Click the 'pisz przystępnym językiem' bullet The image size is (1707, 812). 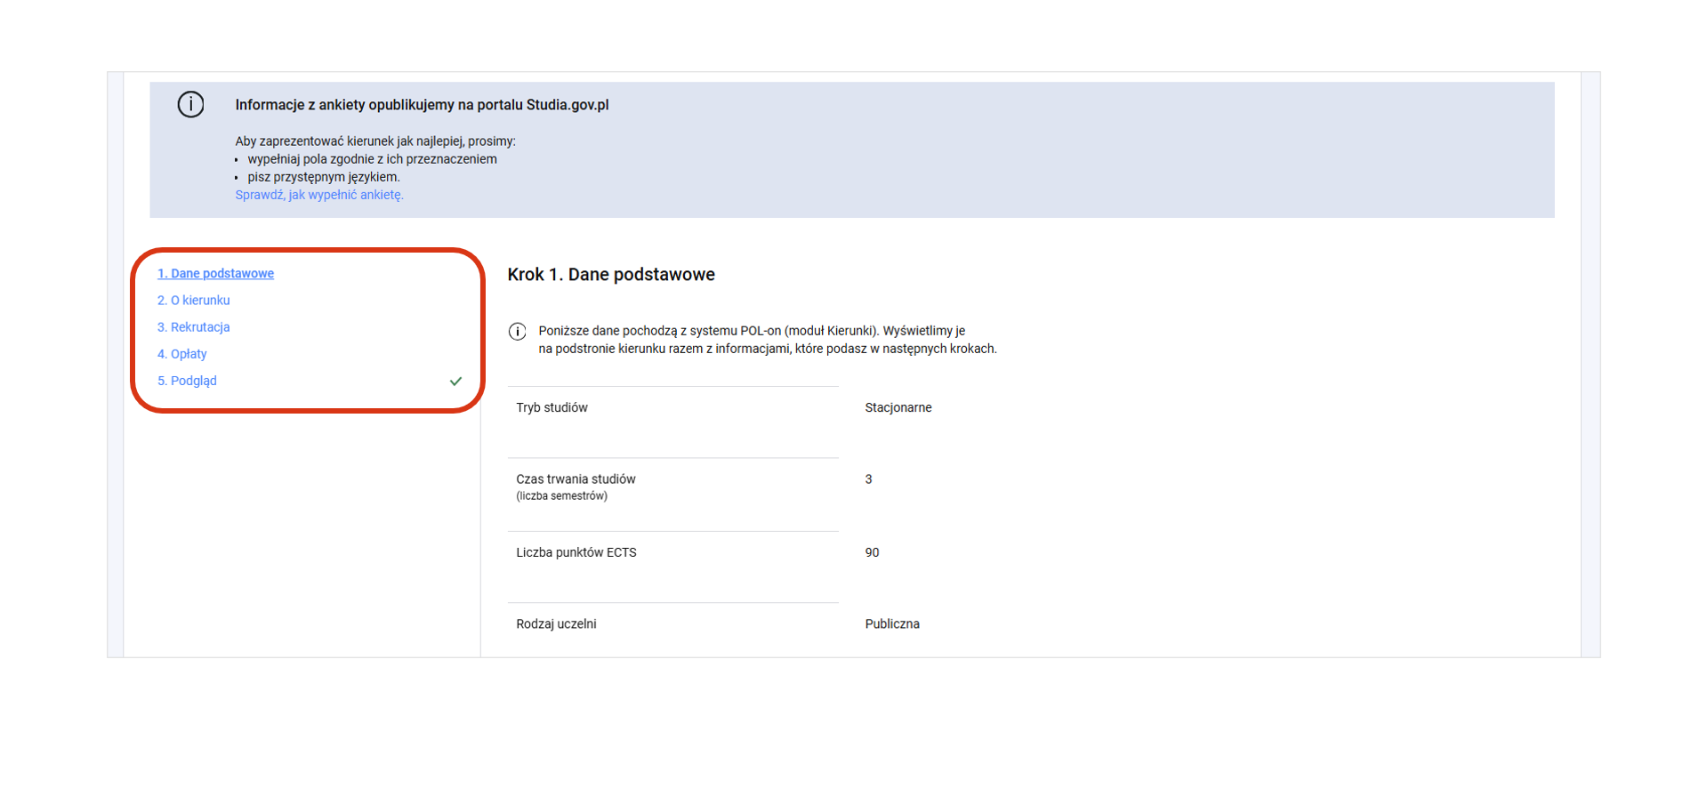click(323, 177)
